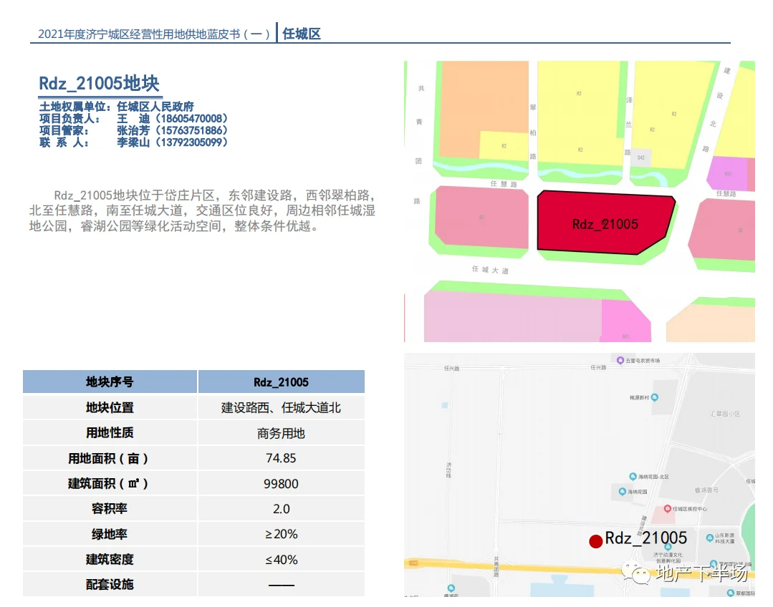Select the 99800 building area value

pyautogui.click(x=281, y=484)
